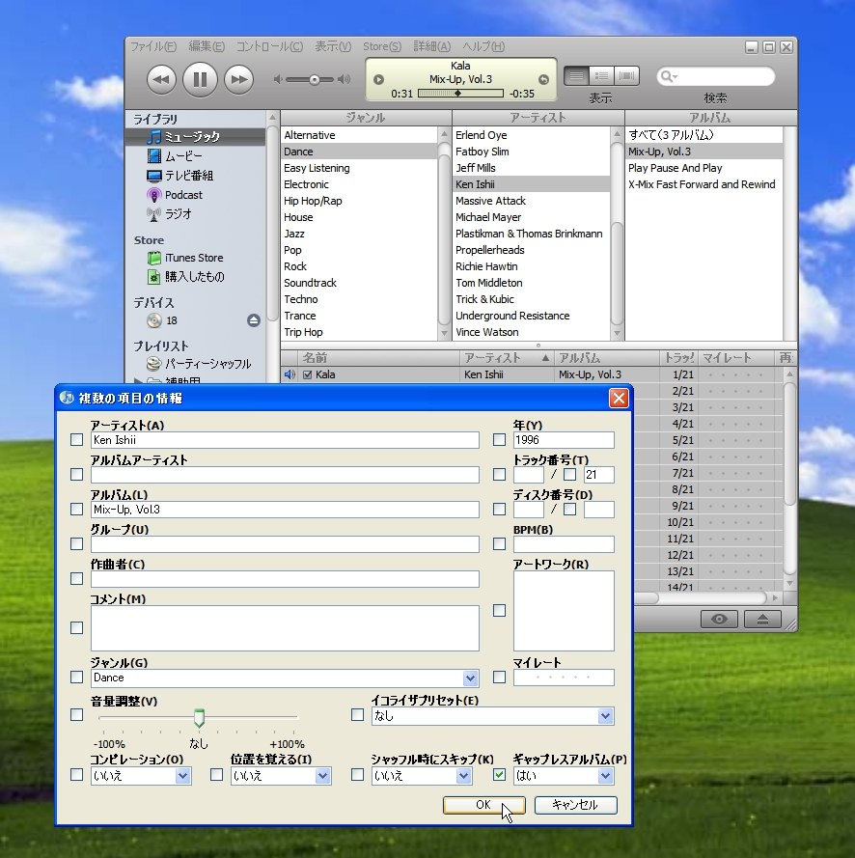
Task: Eject the CD 18 device
Action: pyautogui.click(x=253, y=320)
